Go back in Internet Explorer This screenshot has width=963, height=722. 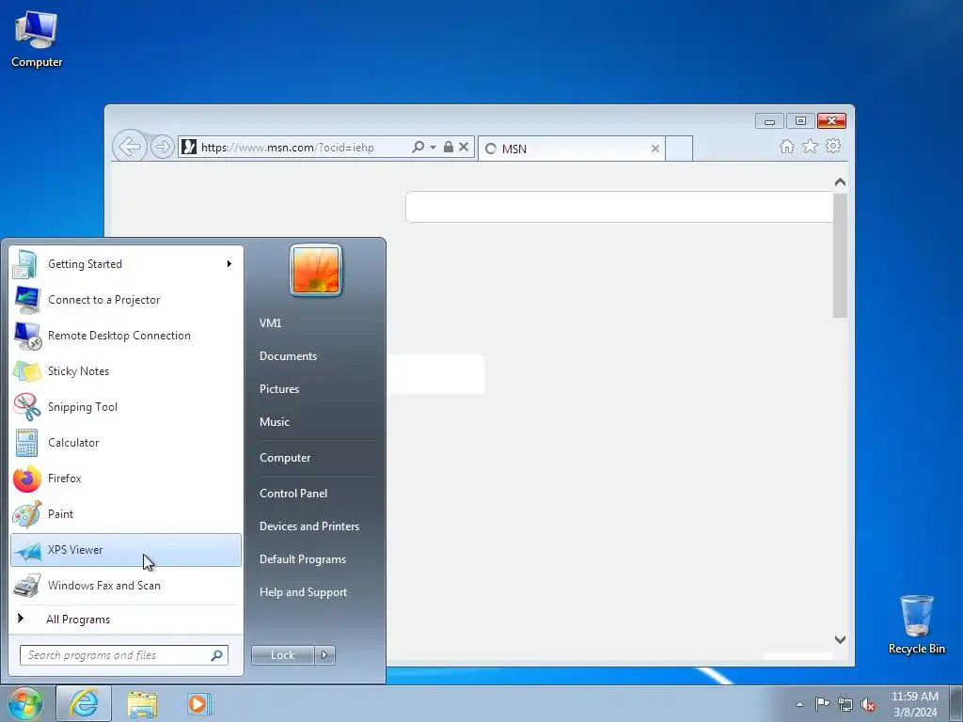[x=130, y=147]
